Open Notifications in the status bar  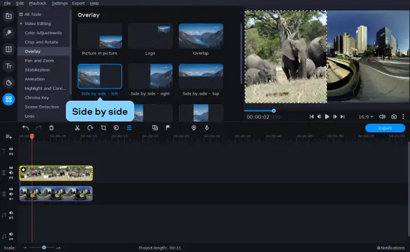390,248
